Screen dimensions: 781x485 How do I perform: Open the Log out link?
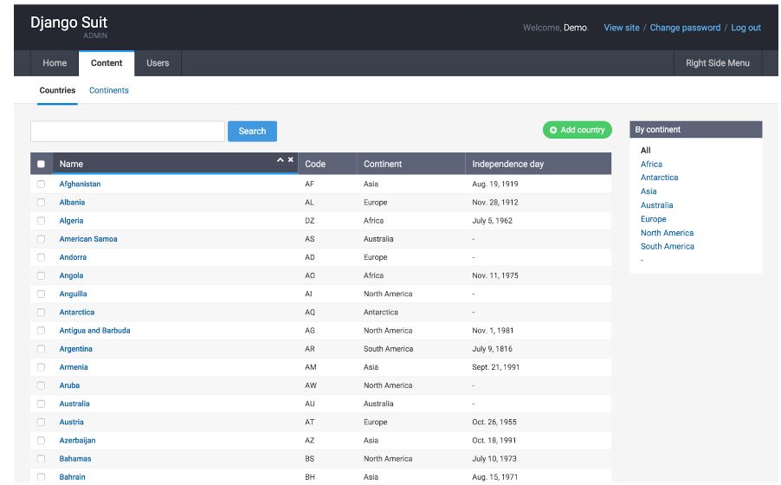point(745,28)
